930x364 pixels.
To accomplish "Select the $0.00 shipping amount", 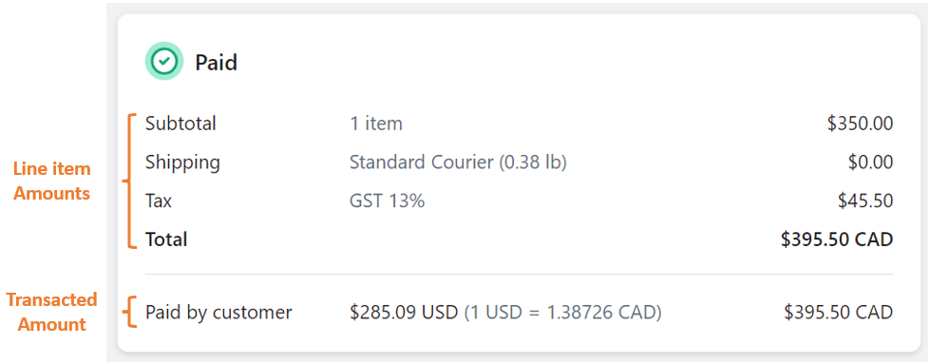I will tap(871, 163).
